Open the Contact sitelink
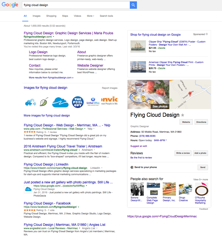 (35, 66)
